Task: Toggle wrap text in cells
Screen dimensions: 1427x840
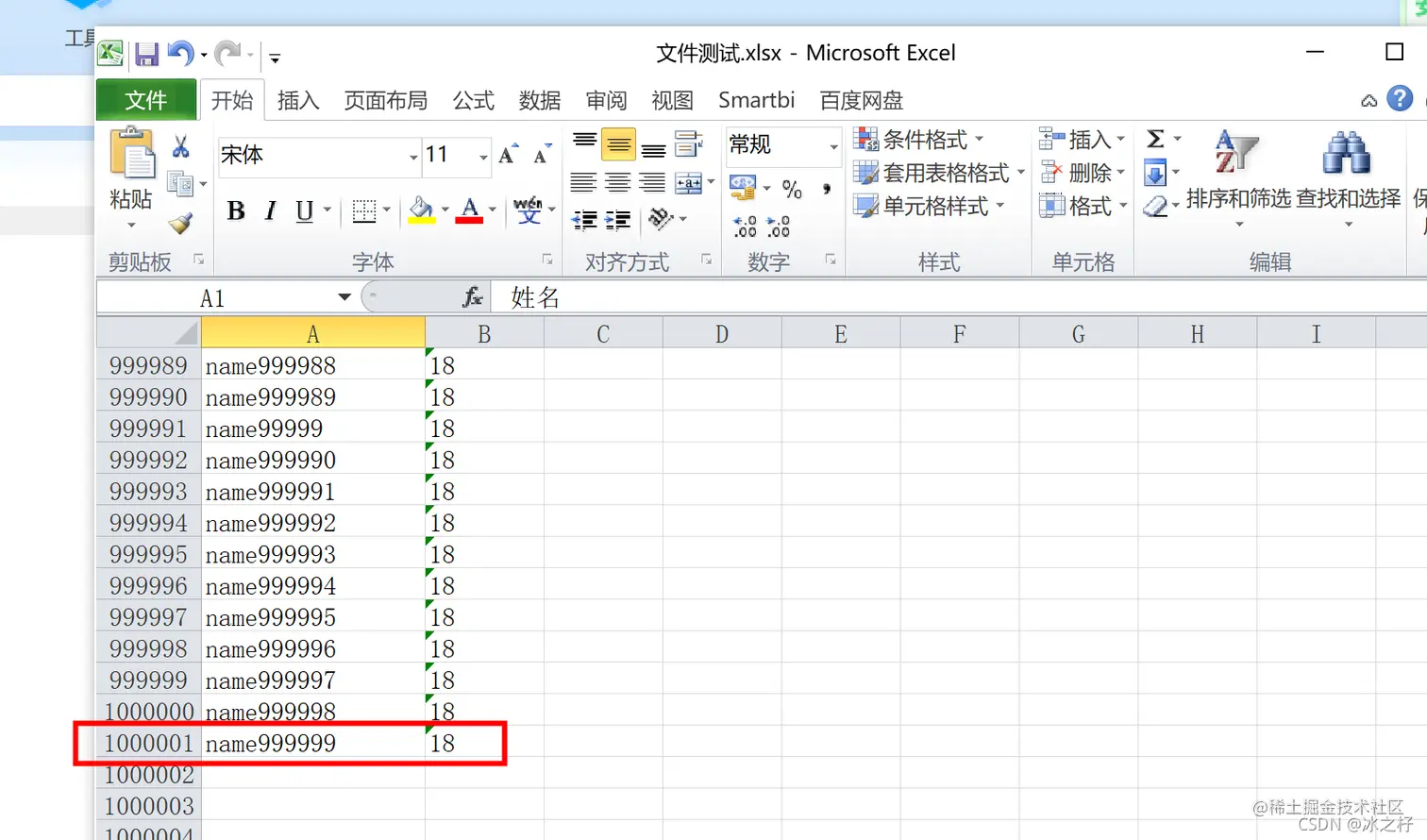Action: (x=689, y=144)
